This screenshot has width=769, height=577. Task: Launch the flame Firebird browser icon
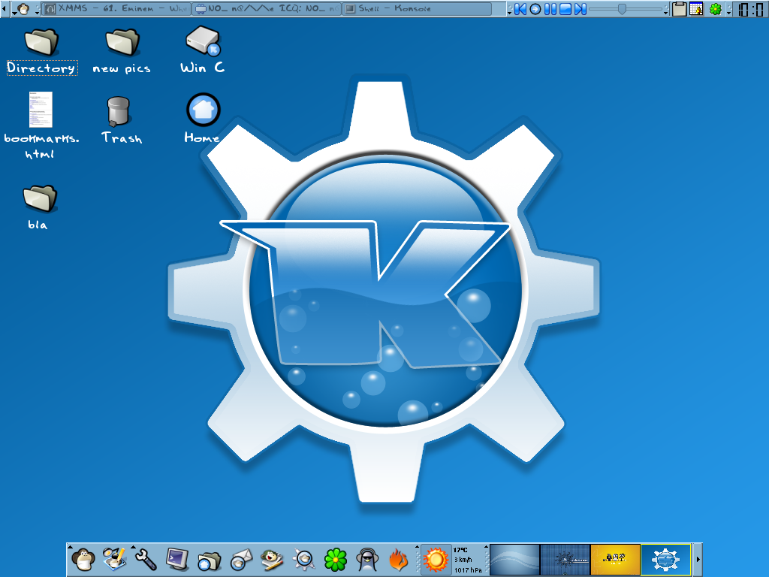click(x=398, y=560)
